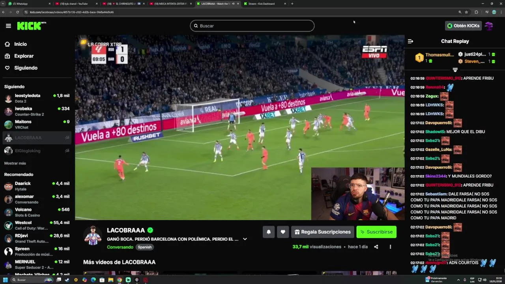
Task: Open LACOBRAAA channel name link
Action: 126,230
